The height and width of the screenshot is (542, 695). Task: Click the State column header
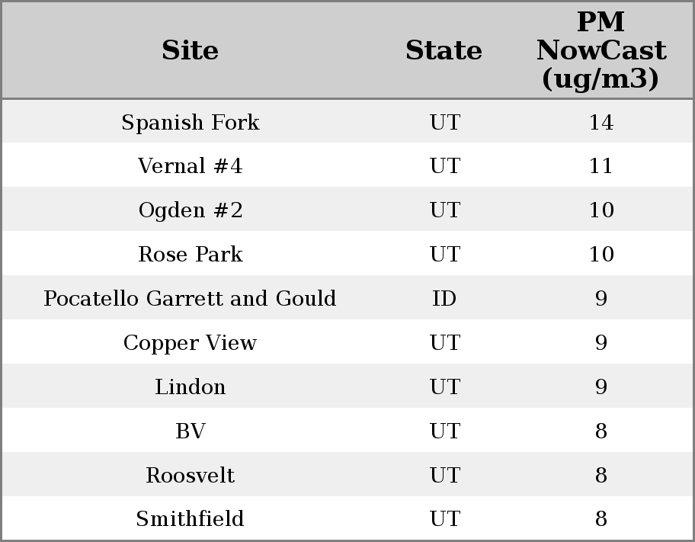click(444, 51)
